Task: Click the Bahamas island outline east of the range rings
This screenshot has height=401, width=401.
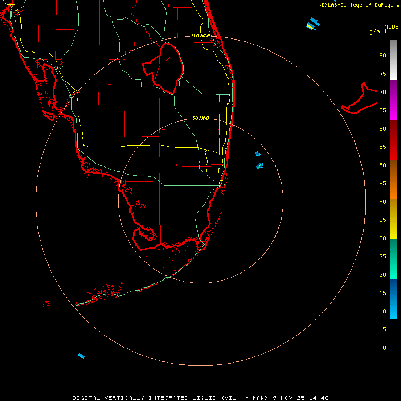Action: pyautogui.click(x=359, y=98)
